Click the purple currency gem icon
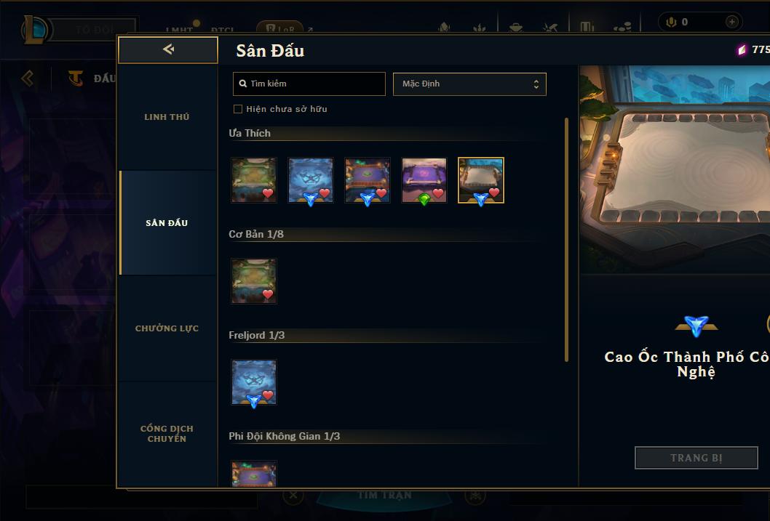Viewport: 770px width, 521px height. point(742,49)
